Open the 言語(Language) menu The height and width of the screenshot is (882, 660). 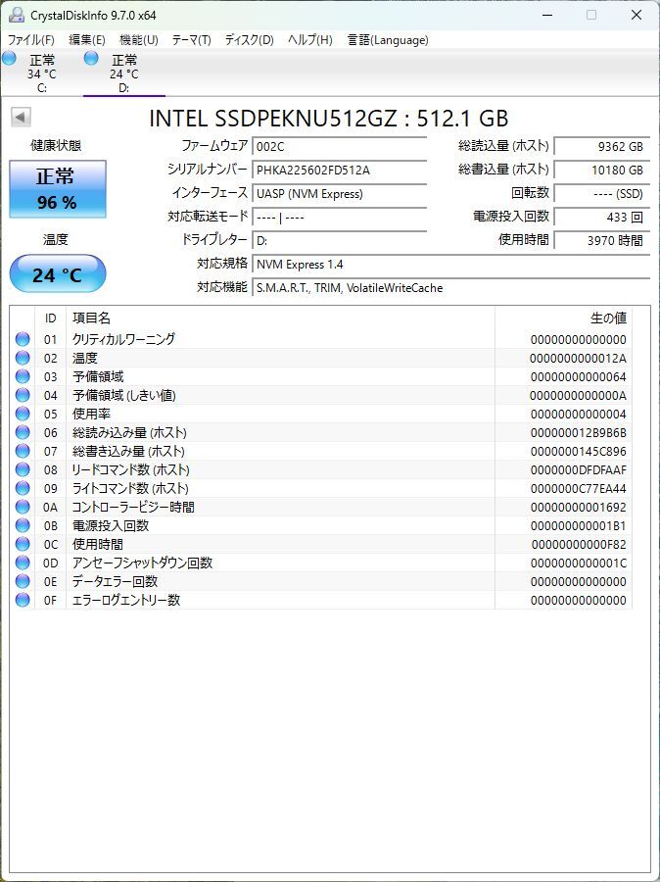click(388, 40)
